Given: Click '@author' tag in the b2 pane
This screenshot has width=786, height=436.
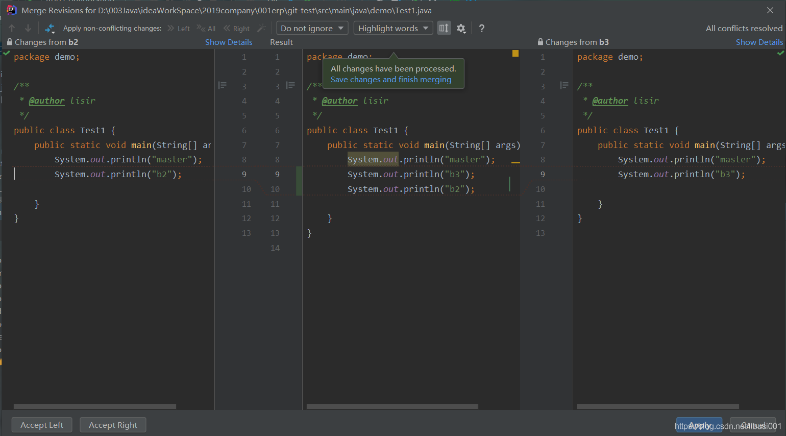Looking at the screenshot, I should point(47,101).
